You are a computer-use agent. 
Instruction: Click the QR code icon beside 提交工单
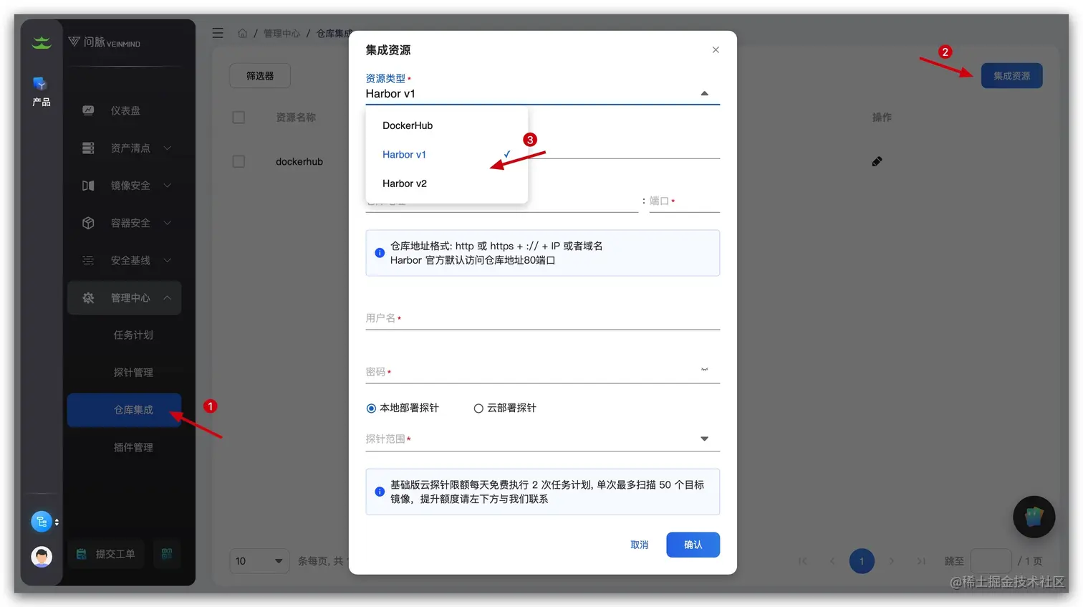[167, 554]
